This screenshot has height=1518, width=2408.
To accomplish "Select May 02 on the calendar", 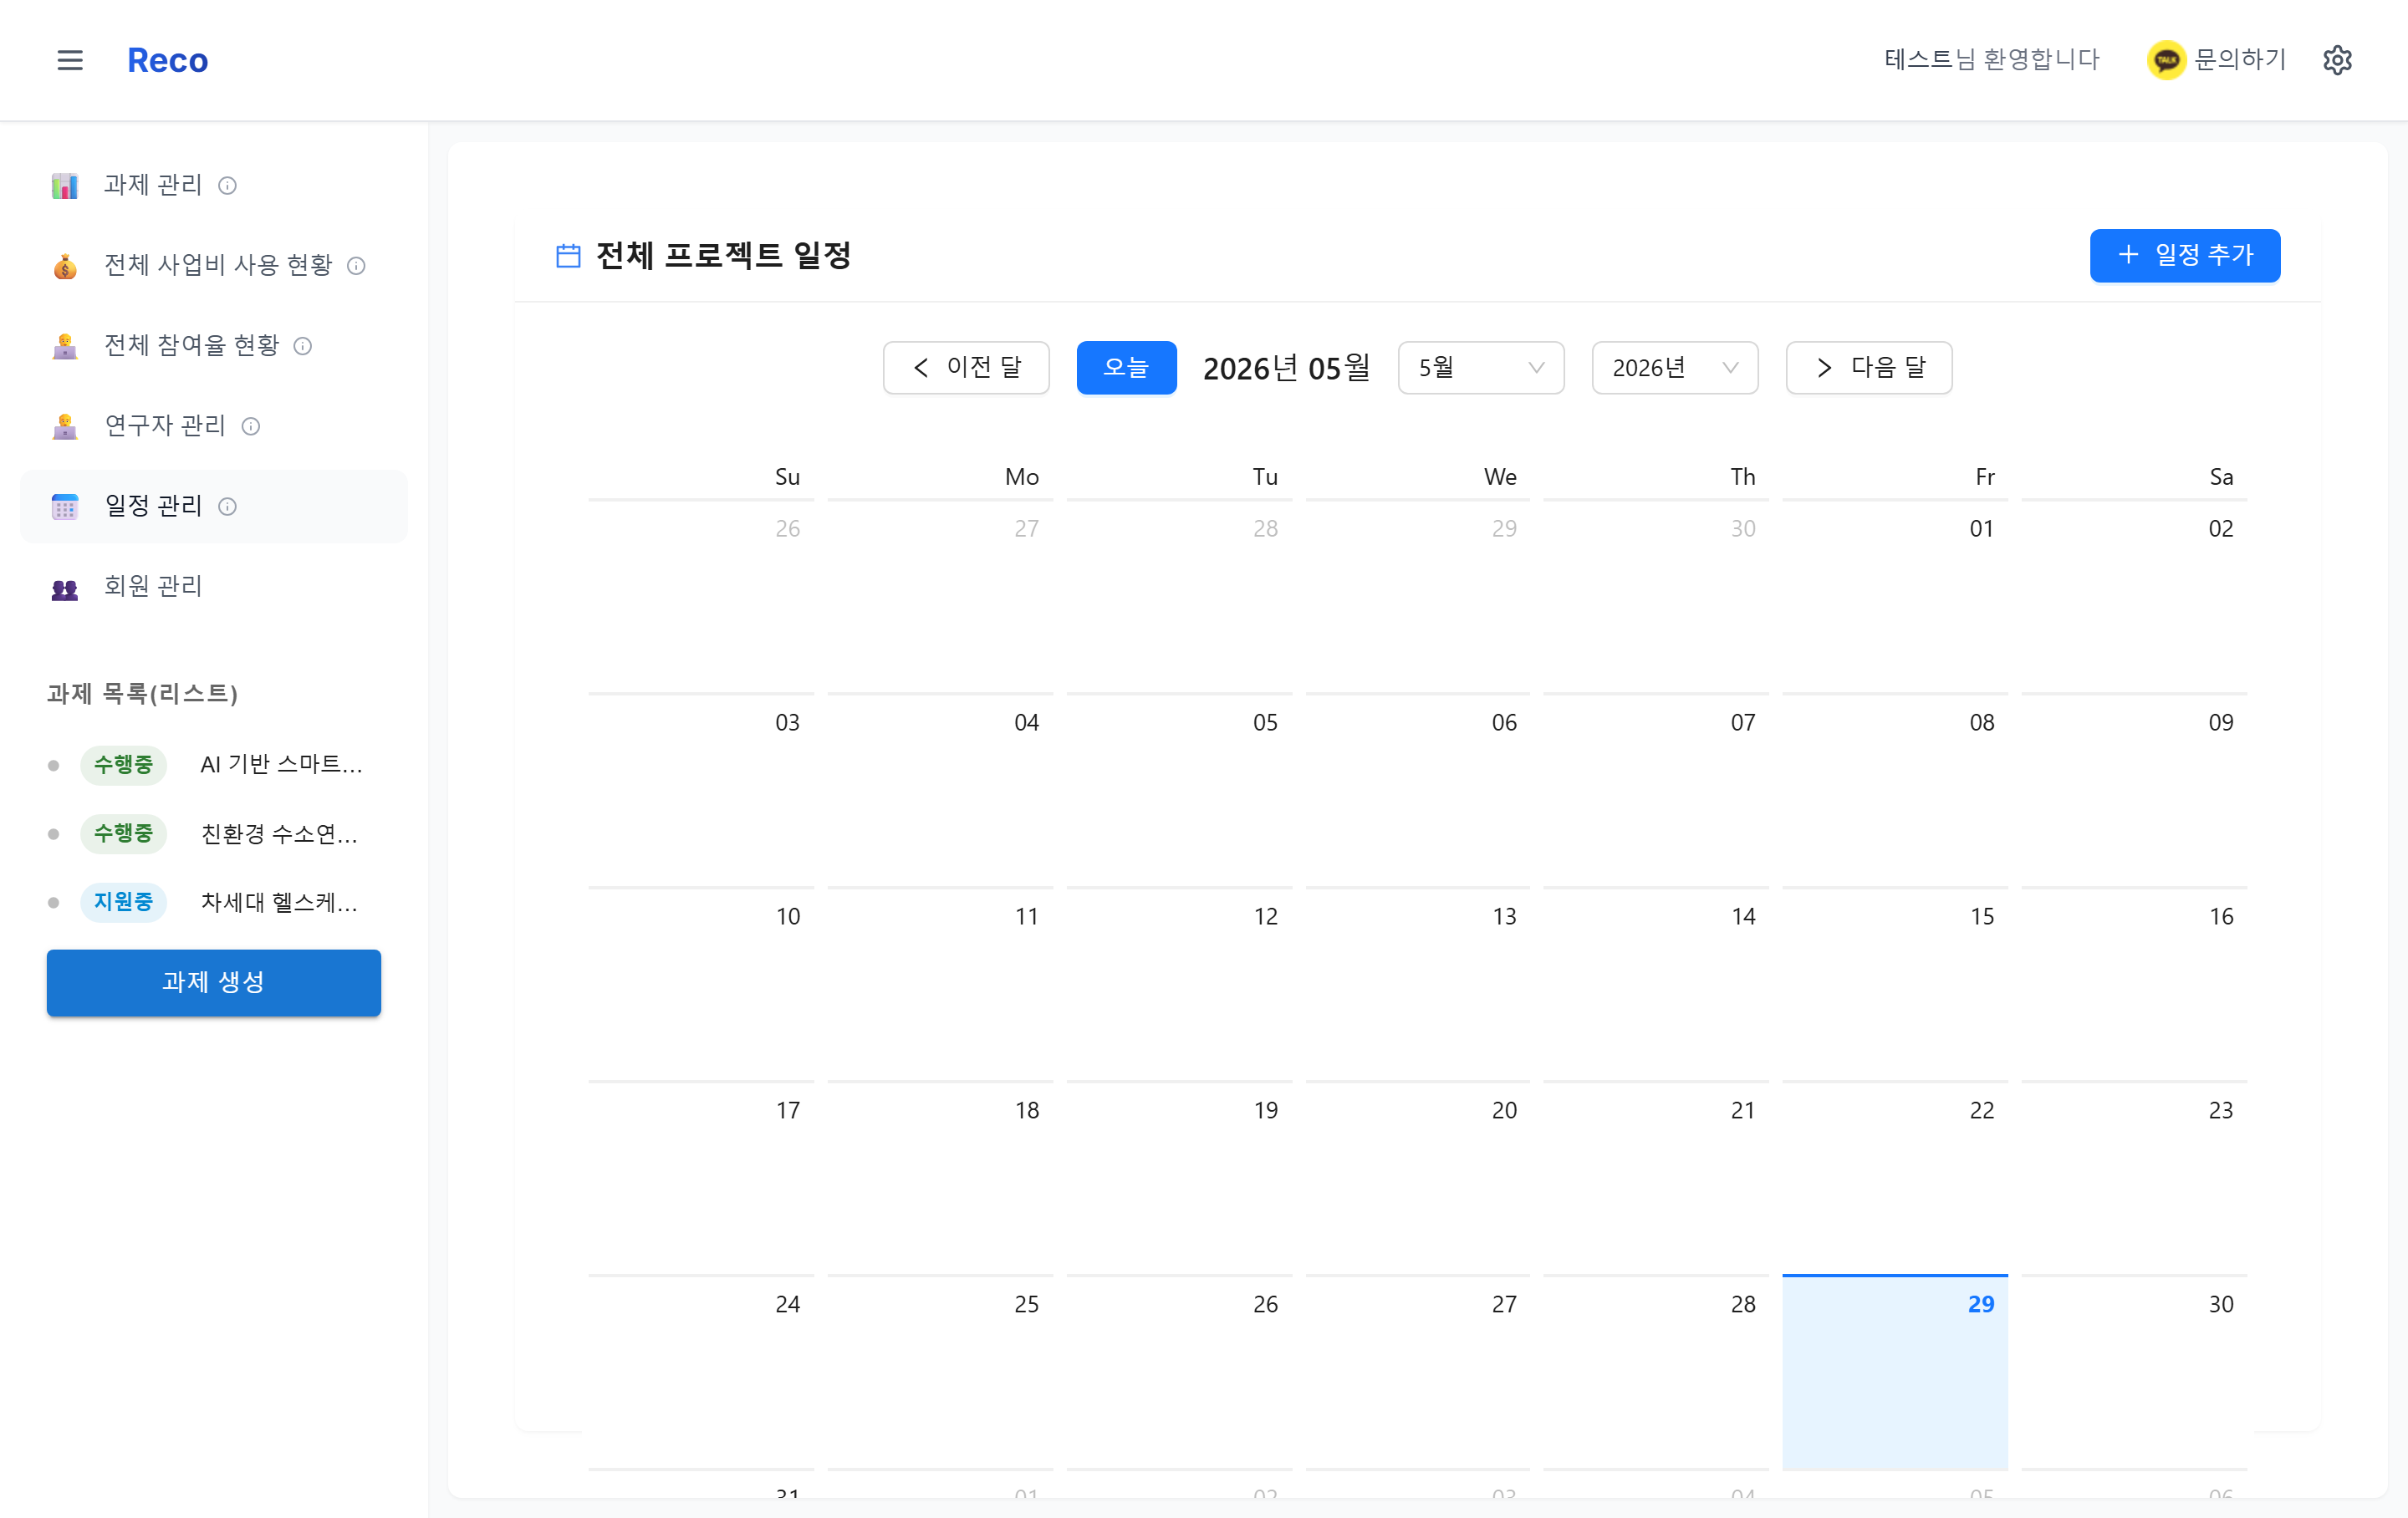I will click(2134, 595).
